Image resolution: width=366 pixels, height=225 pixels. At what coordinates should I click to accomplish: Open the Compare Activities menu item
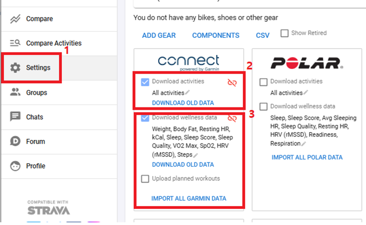pos(54,43)
